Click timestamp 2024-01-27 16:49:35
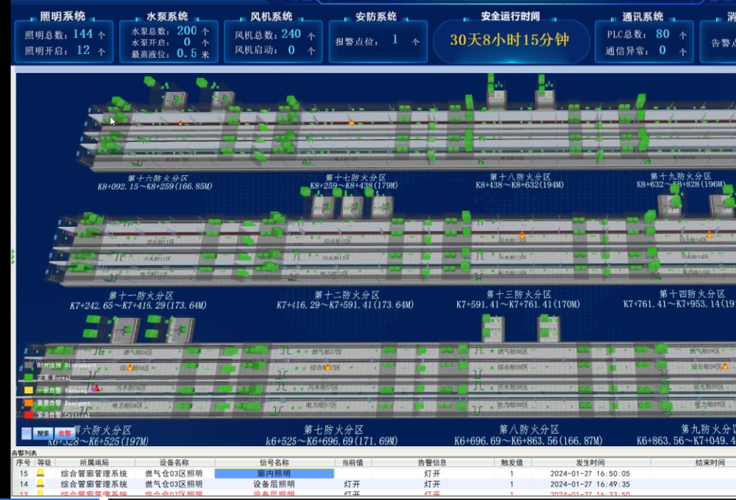736x500 pixels. pos(590,484)
